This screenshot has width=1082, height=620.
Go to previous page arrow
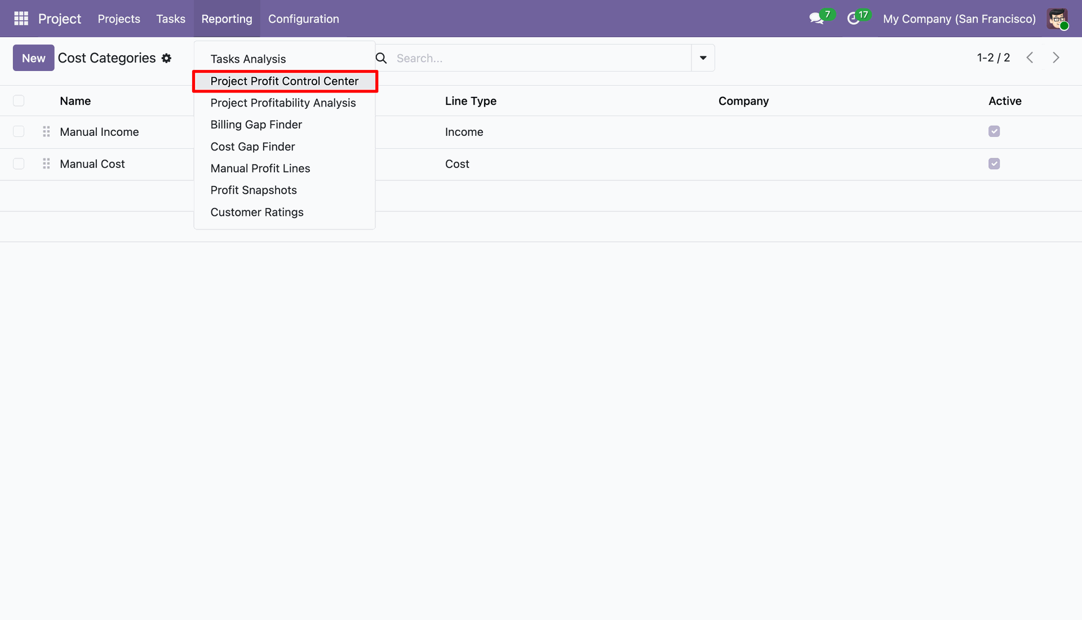1030,57
